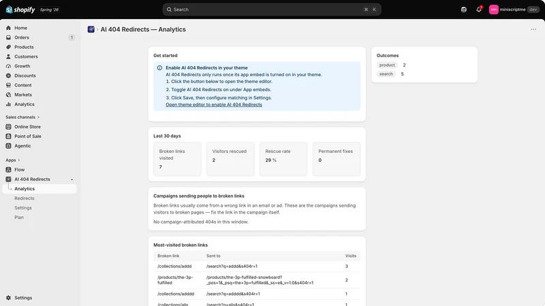This screenshot has width=545, height=306.
Task: Click the /search?q=adddd&s404r=1 destination
Action: (x=233, y=294)
